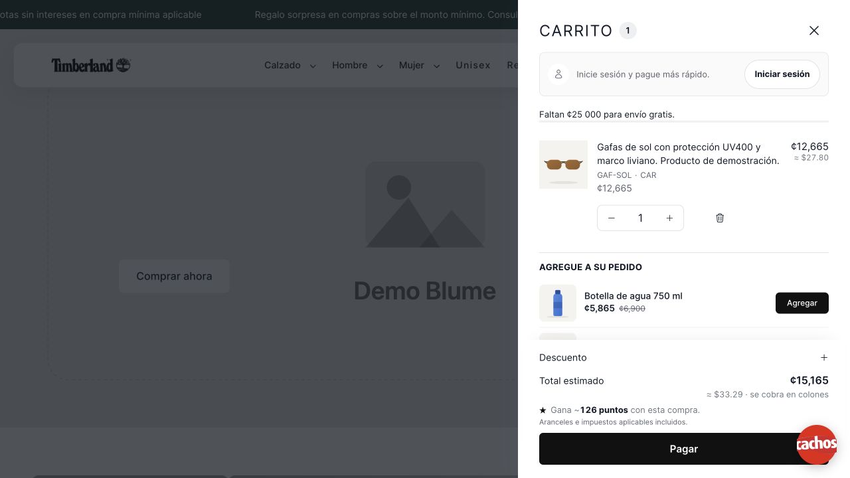This screenshot has height=478, width=850.
Task: Open the Mujer dropdown menu
Action: pos(420,65)
